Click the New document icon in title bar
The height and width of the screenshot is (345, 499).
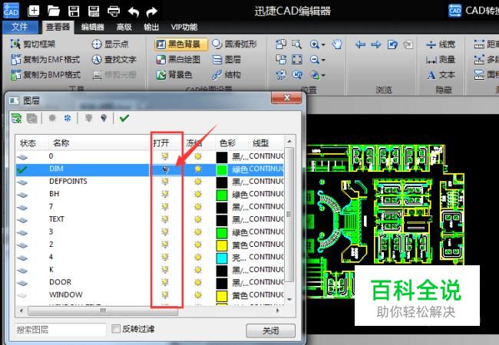pyautogui.click(x=34, y=11)
